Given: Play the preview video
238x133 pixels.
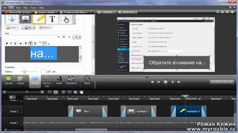Looking at the screenshot, I should [165, 82].
